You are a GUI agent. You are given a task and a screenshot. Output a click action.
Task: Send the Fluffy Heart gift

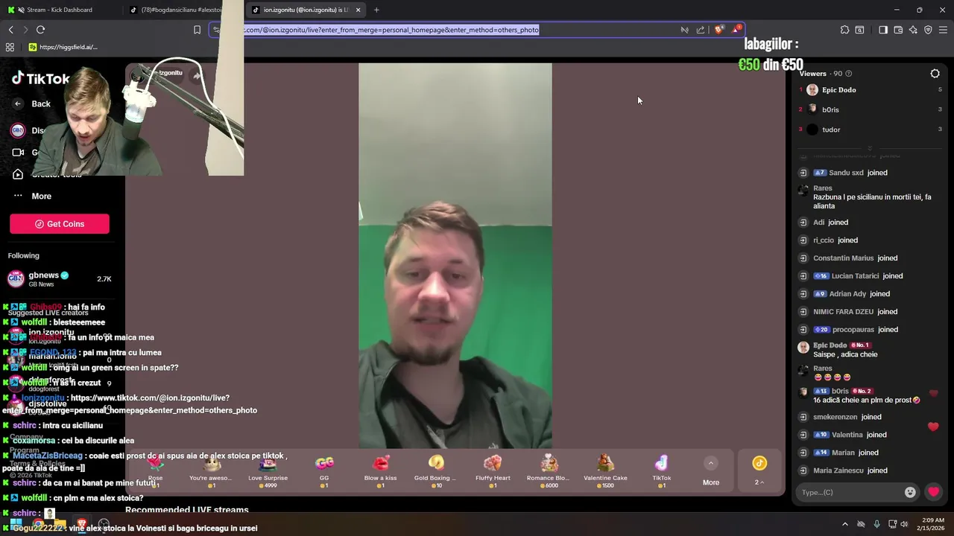[x=493, y=470]
